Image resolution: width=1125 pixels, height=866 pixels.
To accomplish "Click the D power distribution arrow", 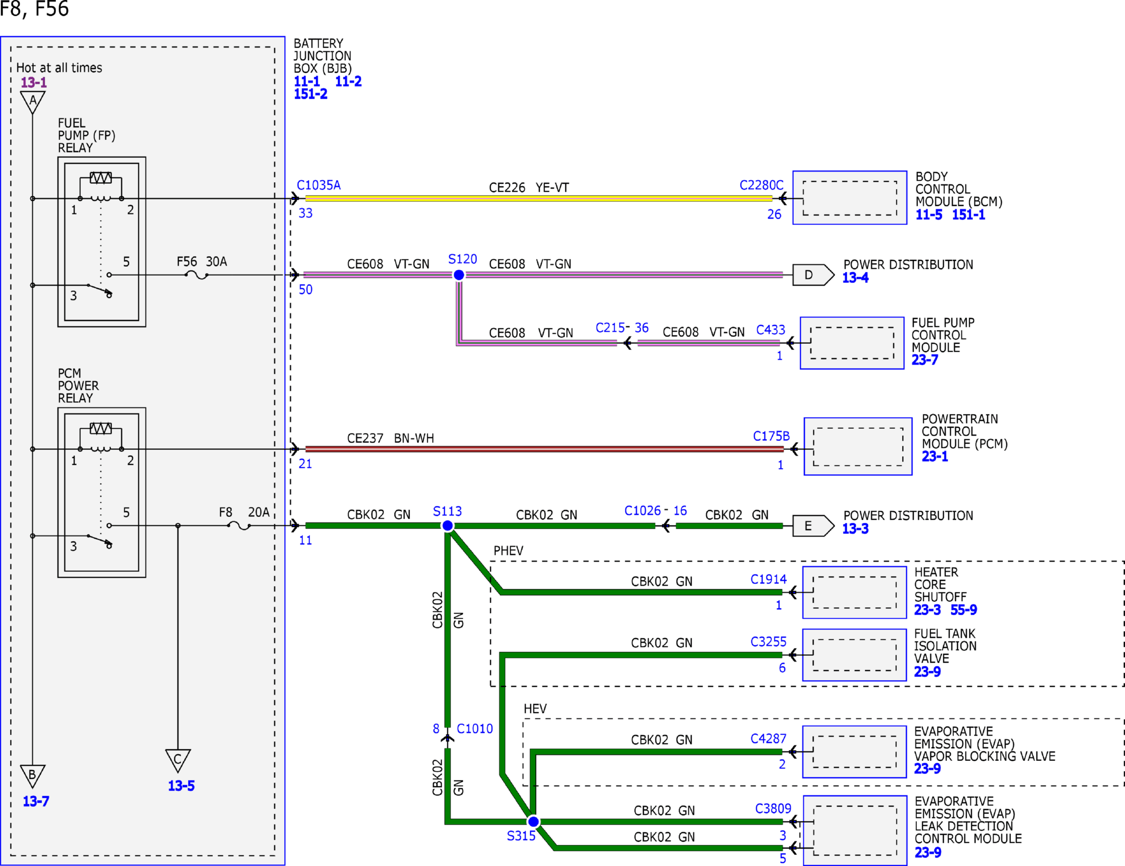I will coord(813,275).
